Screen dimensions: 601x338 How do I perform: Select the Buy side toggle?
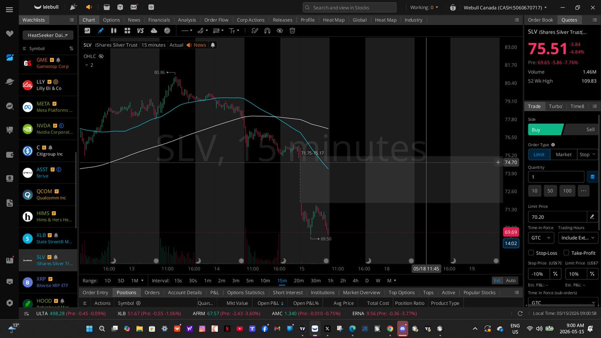[545, 129]
